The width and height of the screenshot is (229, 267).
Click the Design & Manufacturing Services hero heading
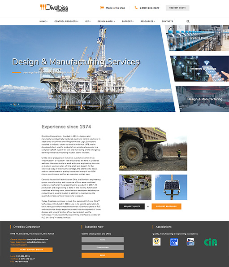pos(76,61)
